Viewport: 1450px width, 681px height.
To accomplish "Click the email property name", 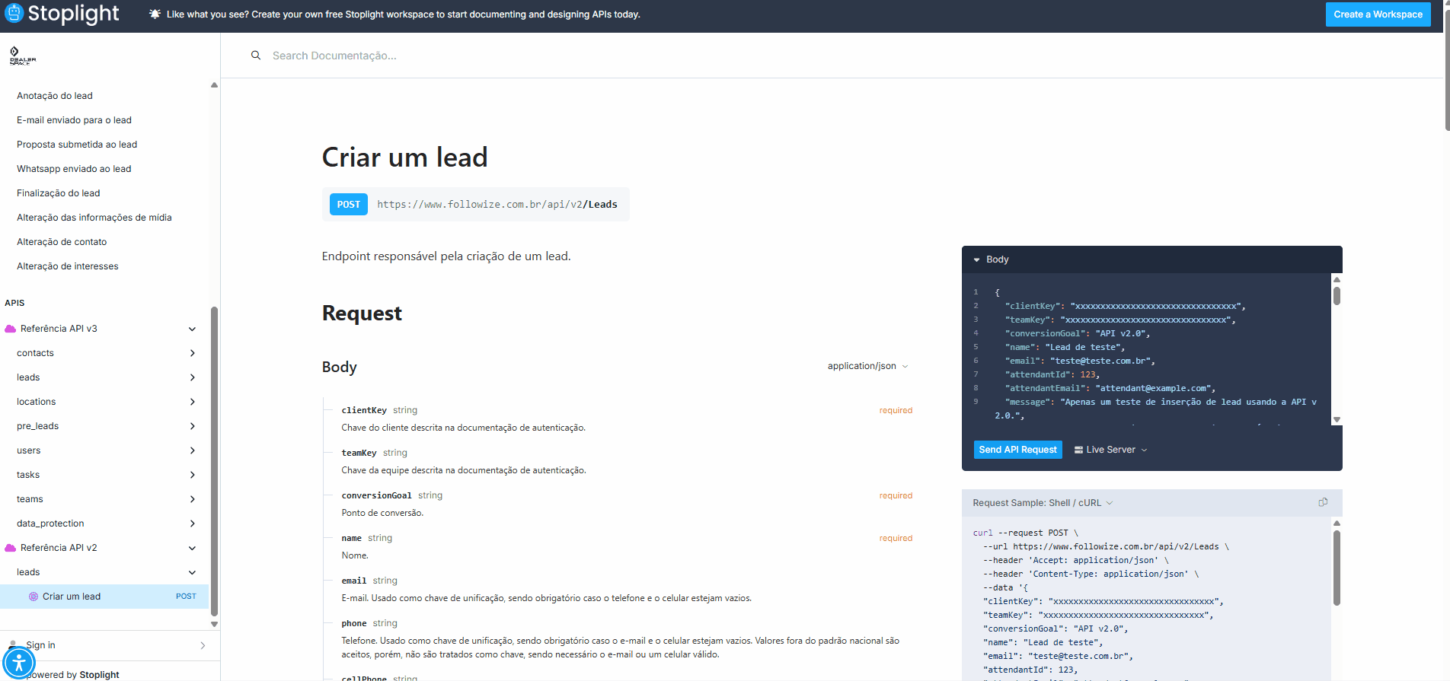I will click(354, 581).
